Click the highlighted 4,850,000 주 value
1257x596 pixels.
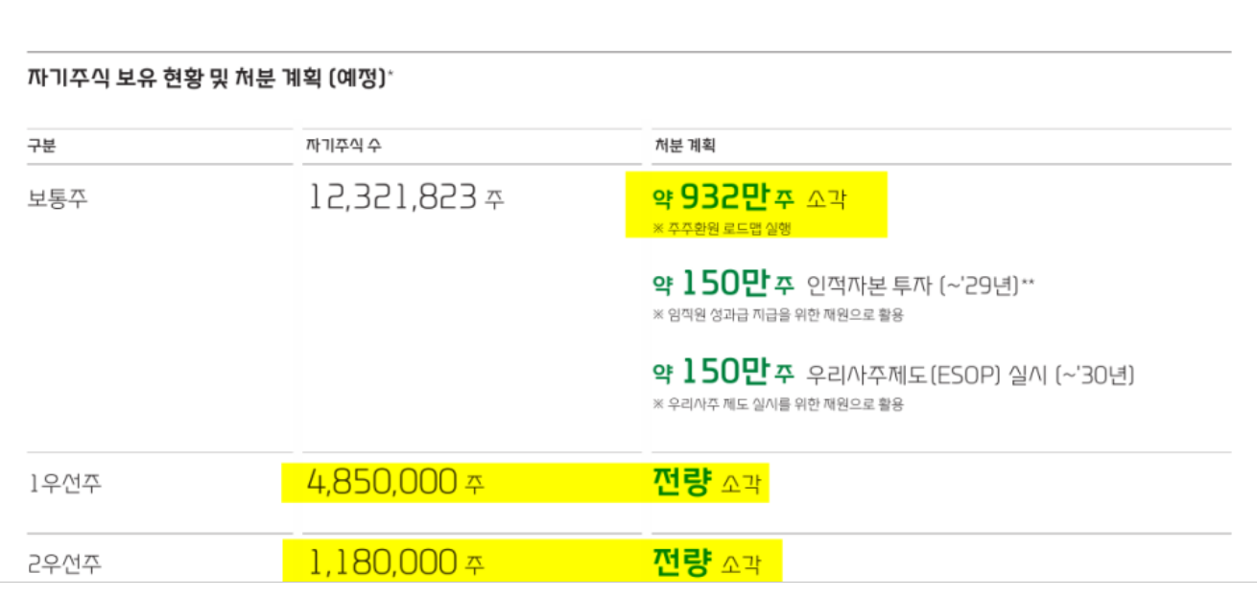pos(395,483)
